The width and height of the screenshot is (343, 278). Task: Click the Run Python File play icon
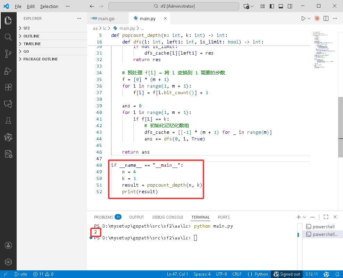click(303, 18)
